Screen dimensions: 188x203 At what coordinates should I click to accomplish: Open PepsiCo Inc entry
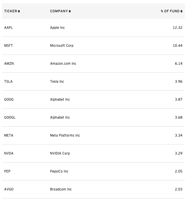point(93,171)
